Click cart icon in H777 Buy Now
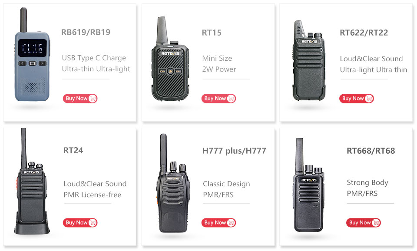417x251 pixels. [232, 222]
